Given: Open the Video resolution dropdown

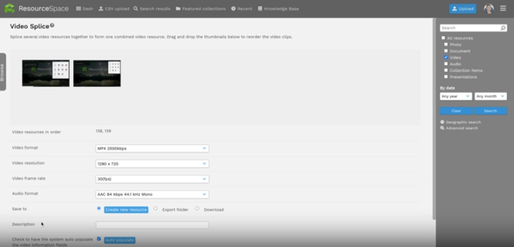Looking at the screenshot, I should point(152,164).
